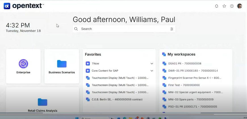
Task: Open DSA01 PR - 7000000008 workspace
Action: tap(185, 63)
